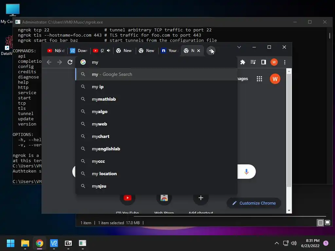Open the profile avatar in toolbar

274,62
